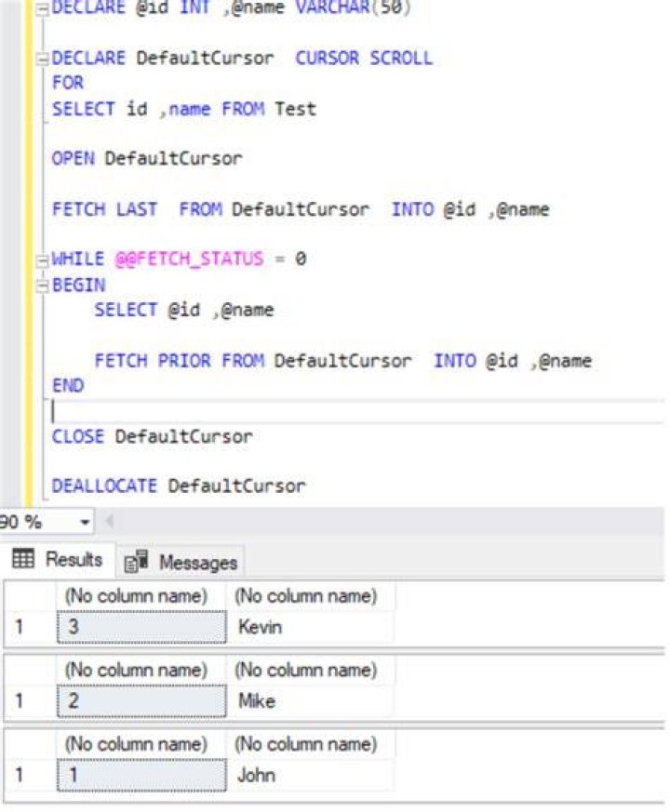Collapse the DECLARE @id block

(x=43, y=10)
